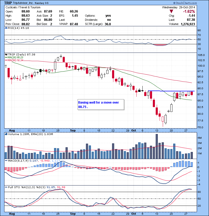Click the Last price 87.38 at right

(x=191, y=20)
